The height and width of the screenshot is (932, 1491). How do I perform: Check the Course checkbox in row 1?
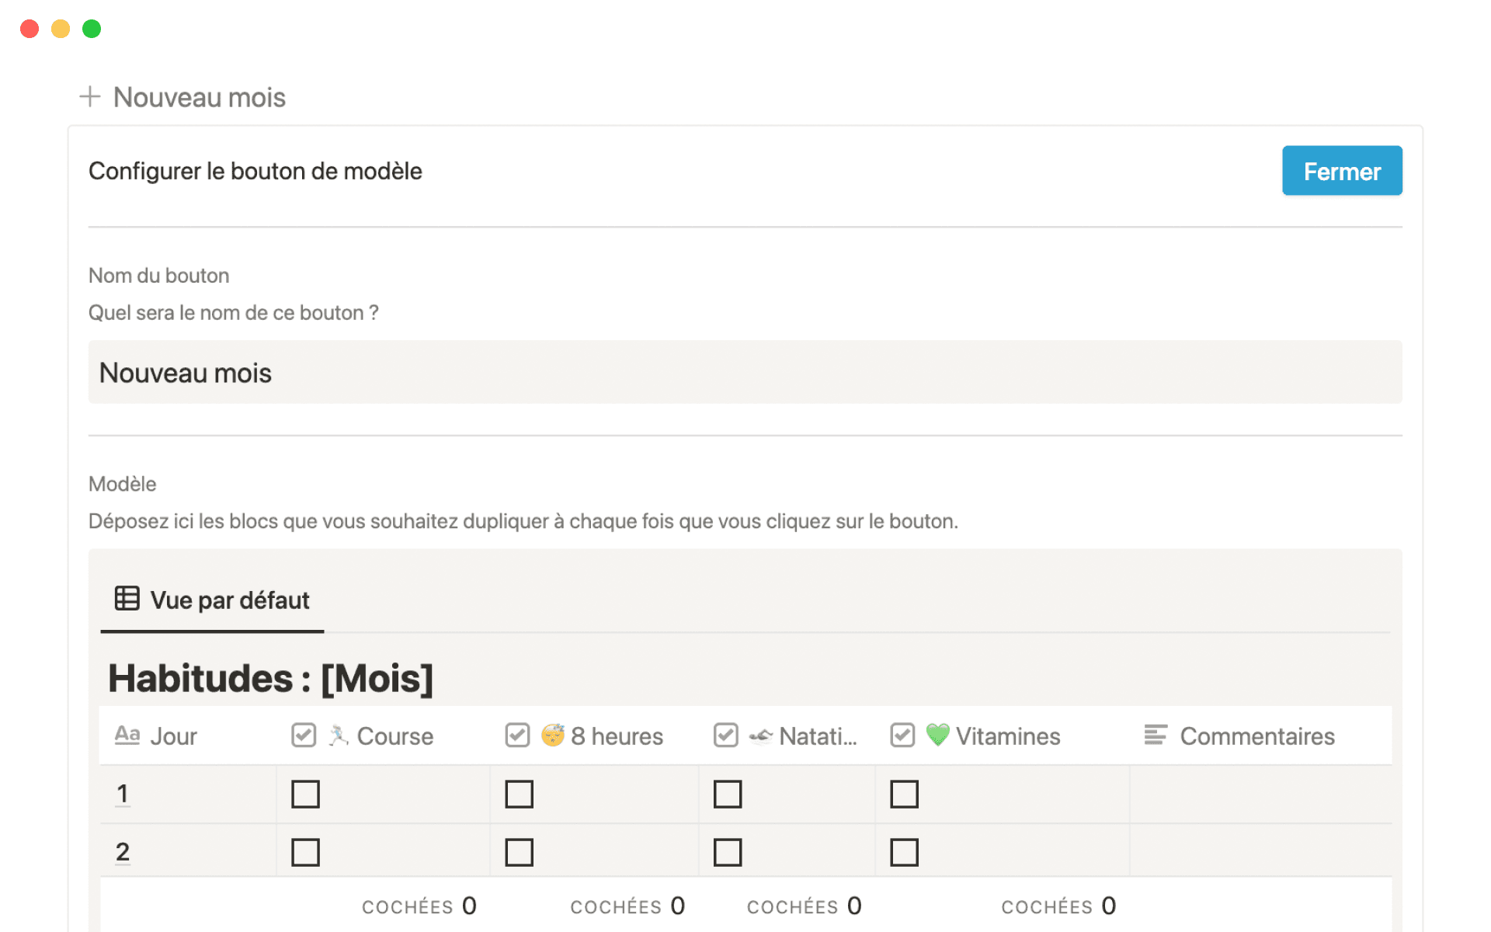point(305,795)
